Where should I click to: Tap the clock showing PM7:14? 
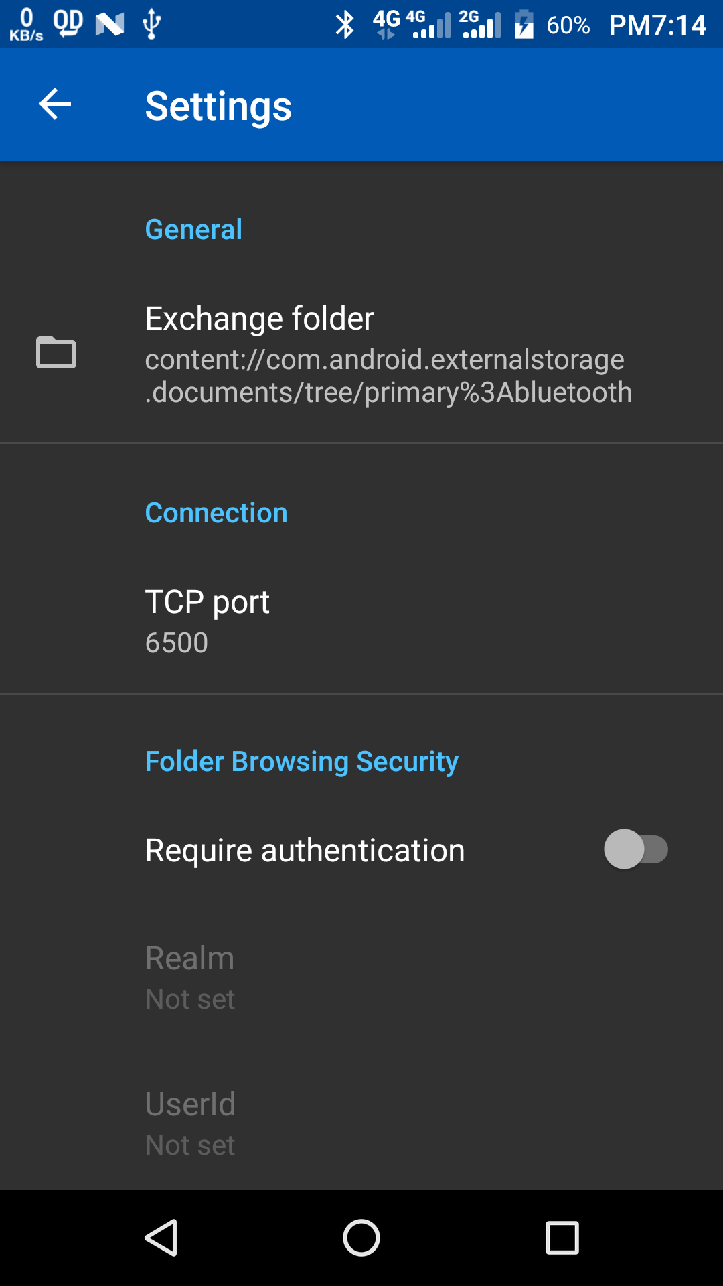(x=657, y=25)
